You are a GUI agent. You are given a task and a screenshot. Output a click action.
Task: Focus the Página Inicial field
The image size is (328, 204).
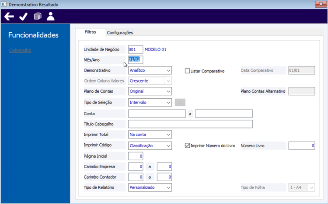click(136, 156)
